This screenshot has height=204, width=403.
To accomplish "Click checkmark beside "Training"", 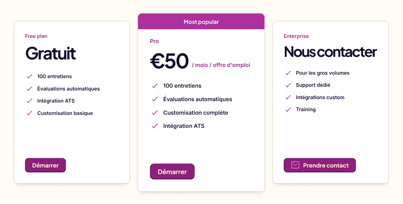I will (288, 109).
